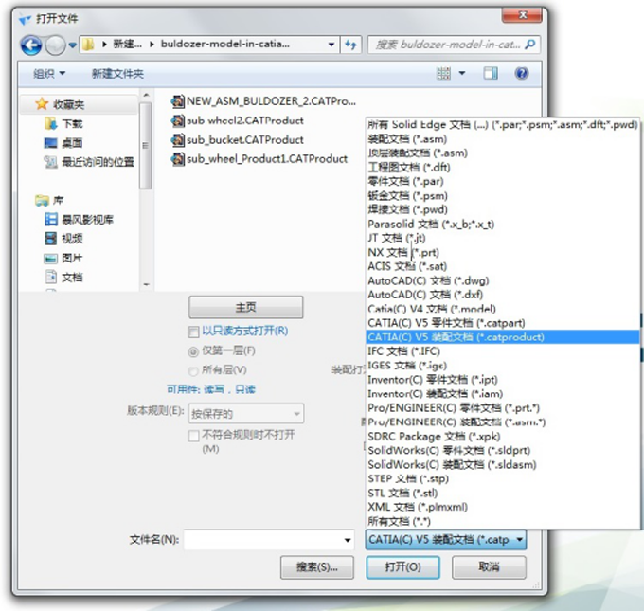
Task: Select the 仅第一层 radio button
Action: (x=194, y=350)
